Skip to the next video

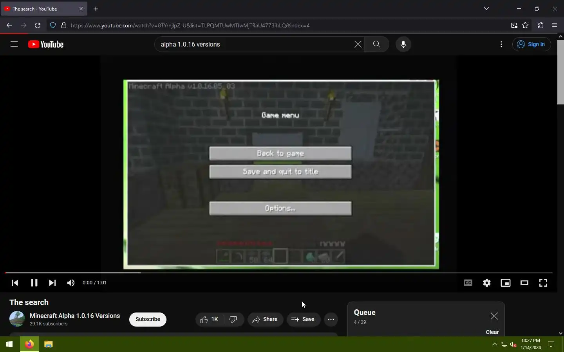[52, 283]
